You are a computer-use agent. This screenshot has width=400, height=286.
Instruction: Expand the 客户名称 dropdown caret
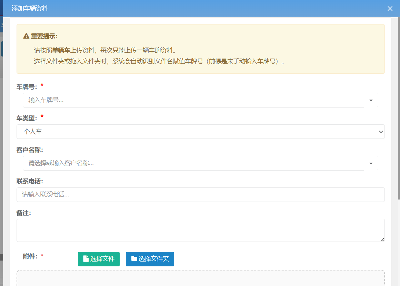[371, 163]
